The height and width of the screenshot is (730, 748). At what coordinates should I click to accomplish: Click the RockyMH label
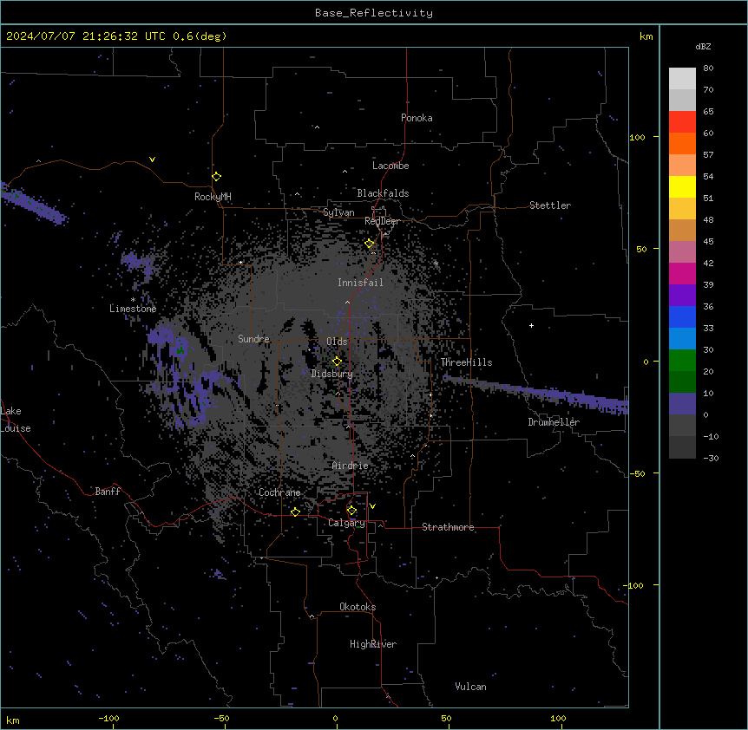(x=213, y=197)
